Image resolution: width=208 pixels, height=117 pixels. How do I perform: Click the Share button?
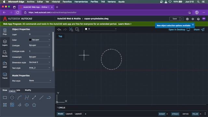(x=199, y=30)
